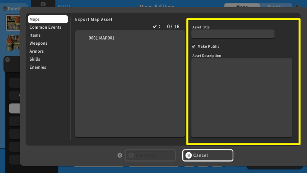
Task: Select the castle tile thumbnail in palette
Action: coord(14,23)
